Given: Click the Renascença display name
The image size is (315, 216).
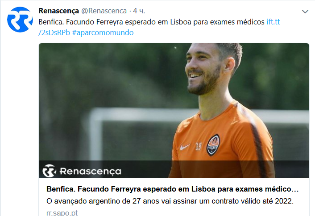Looking at the screenshot, I should click(x=58, y=11).
